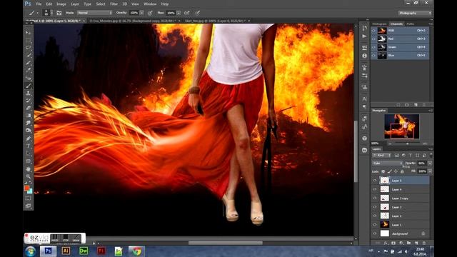Select the Clone Stamp tool
The width and height of the screenshot is (457, 257).
point(29,94)
